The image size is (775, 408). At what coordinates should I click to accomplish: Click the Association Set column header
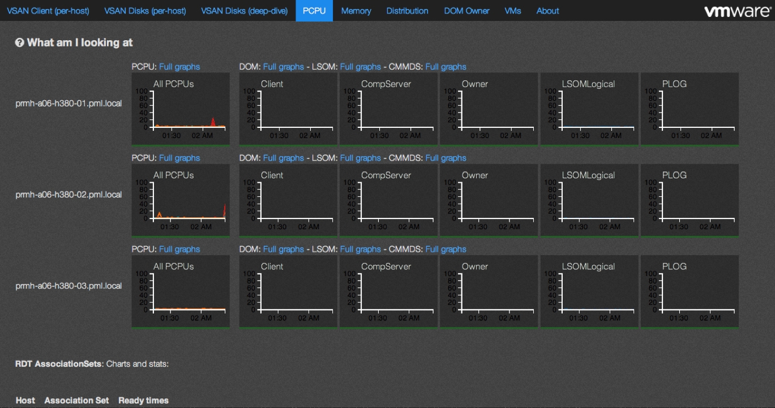76,400
